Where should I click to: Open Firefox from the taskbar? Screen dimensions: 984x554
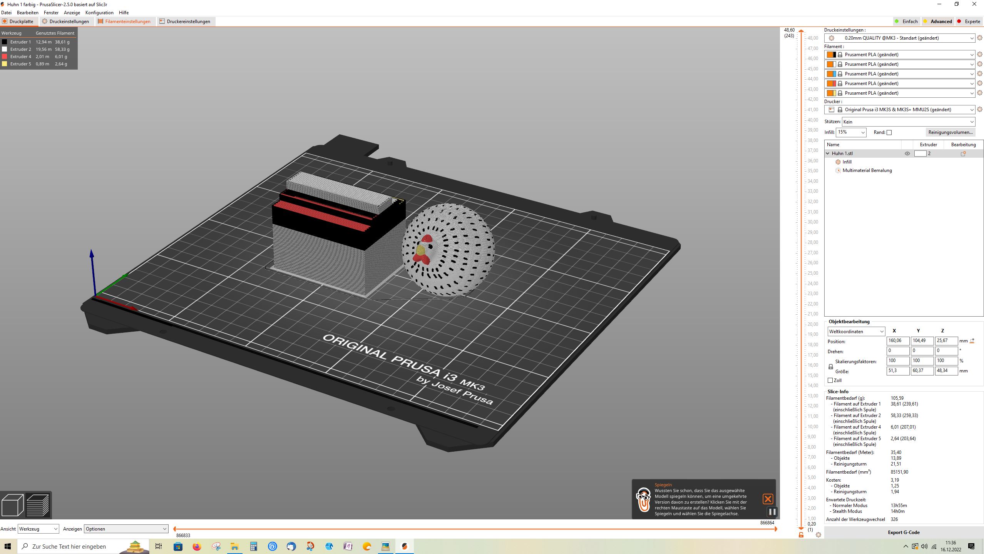(x=197, y=546)
